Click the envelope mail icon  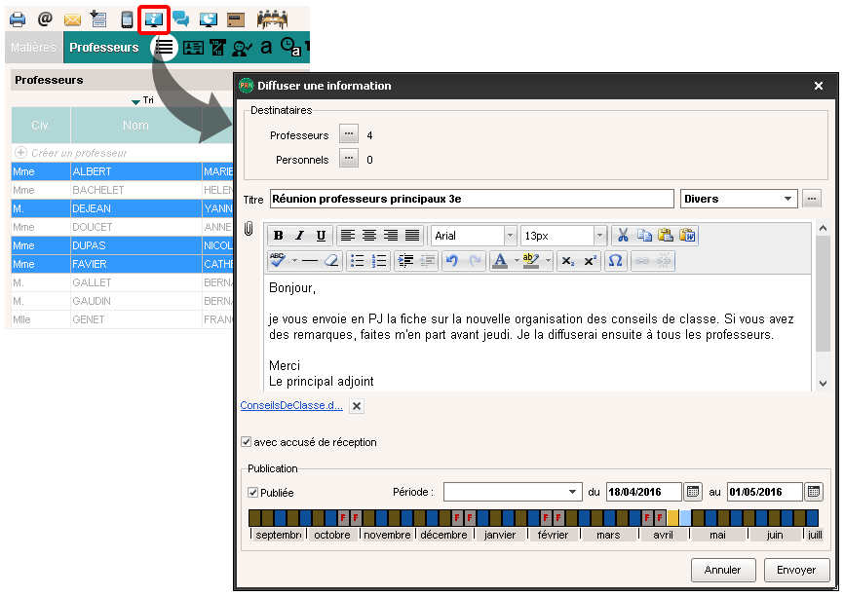(x=72, y=19)
